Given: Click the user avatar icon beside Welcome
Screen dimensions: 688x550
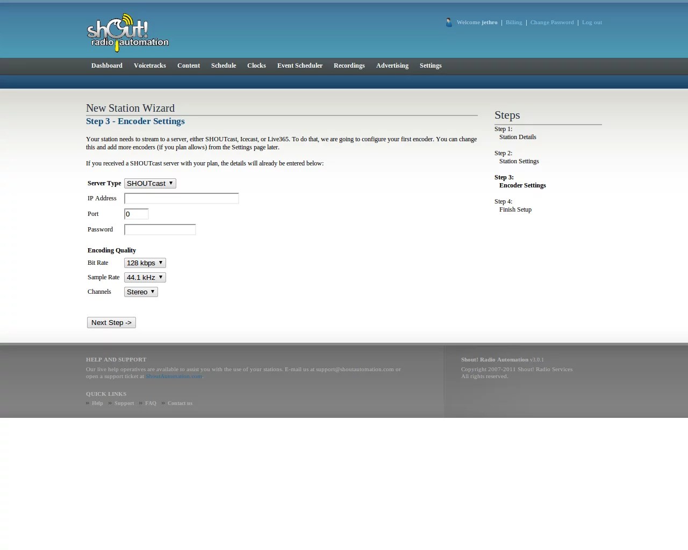Looking at the screenshot, I should tap(449, 23).
